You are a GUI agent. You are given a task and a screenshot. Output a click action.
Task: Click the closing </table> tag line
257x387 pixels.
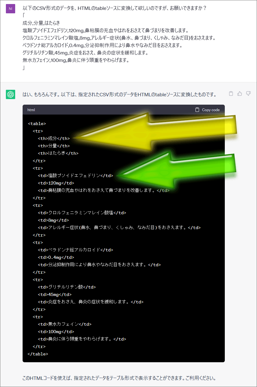point(38,354)
